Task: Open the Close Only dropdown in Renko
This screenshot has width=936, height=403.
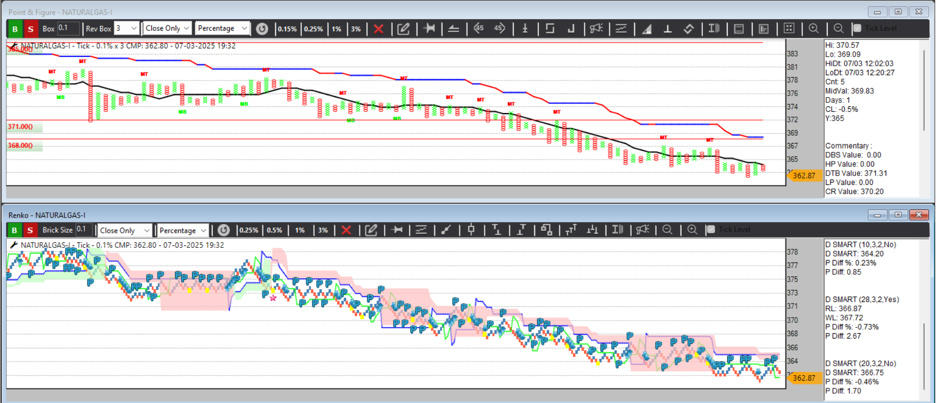Action: click(x=125, y=230)
